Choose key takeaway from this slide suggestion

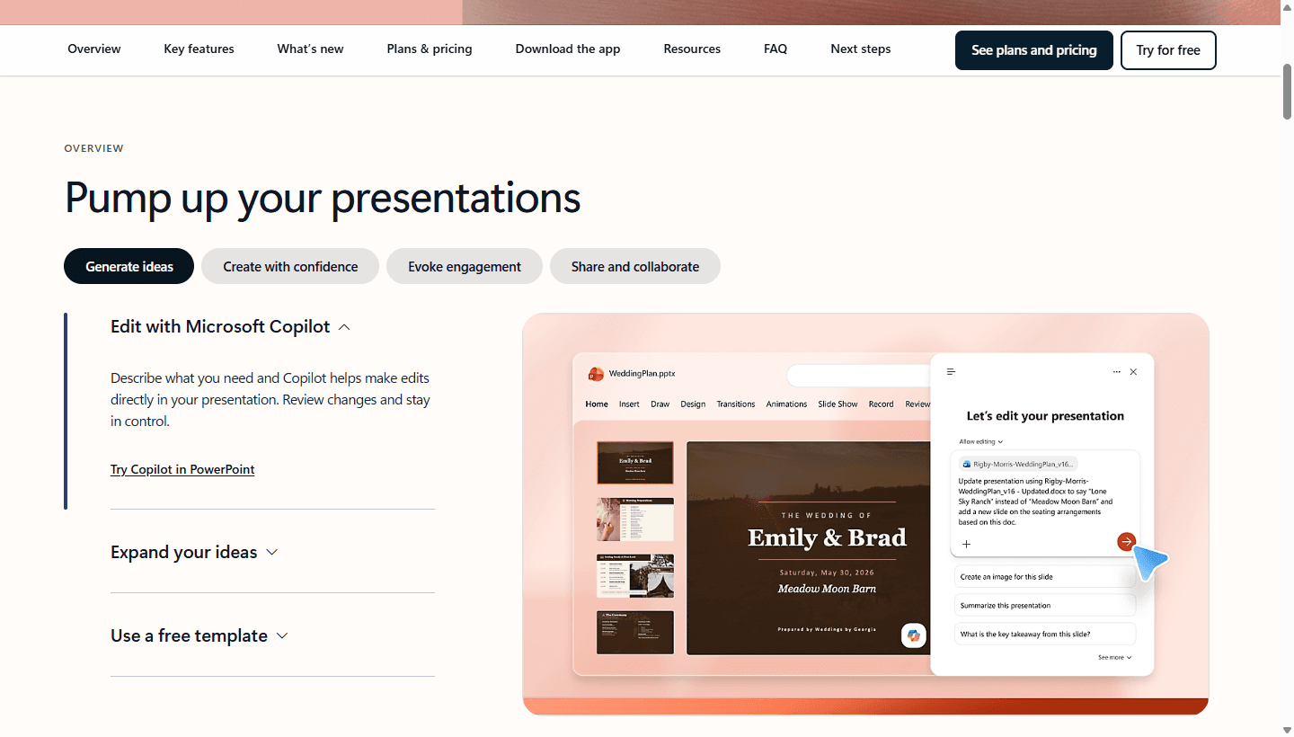pyautogui.click(x=1045, y=635)
